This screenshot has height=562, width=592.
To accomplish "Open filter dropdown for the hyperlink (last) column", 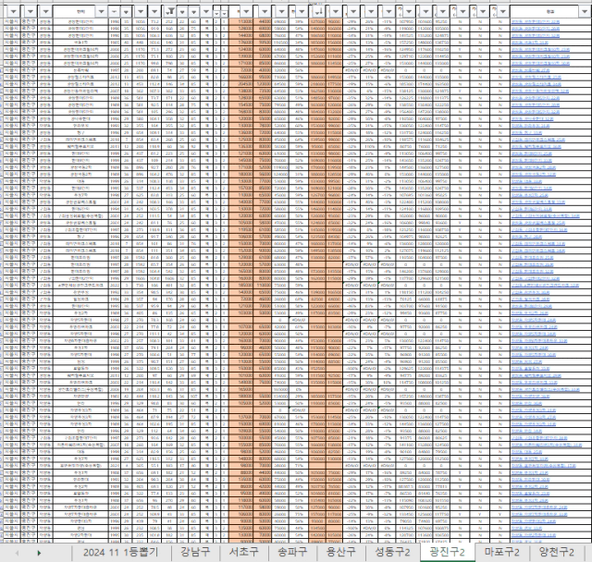I will pos(584,12).
